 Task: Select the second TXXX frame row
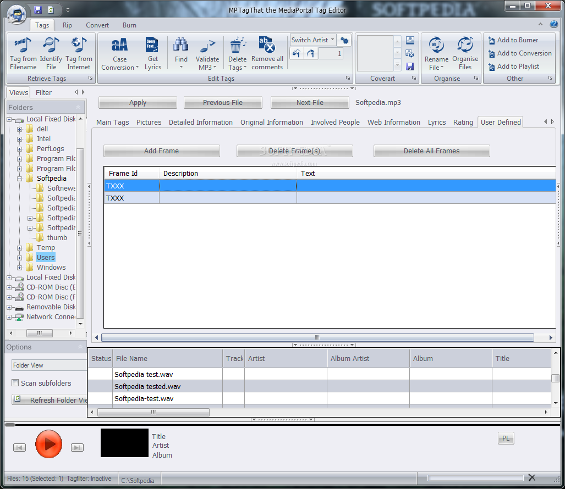point(330,198)
